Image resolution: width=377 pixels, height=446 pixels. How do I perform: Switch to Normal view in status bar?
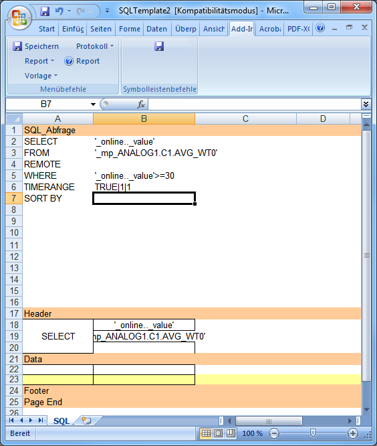click(x=206, y=433)
